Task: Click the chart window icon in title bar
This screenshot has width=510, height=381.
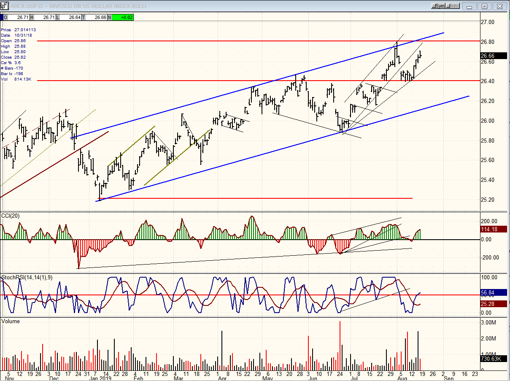Action: (5, 6)
